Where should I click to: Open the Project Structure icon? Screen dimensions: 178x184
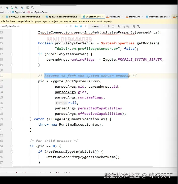click(22, 8)
